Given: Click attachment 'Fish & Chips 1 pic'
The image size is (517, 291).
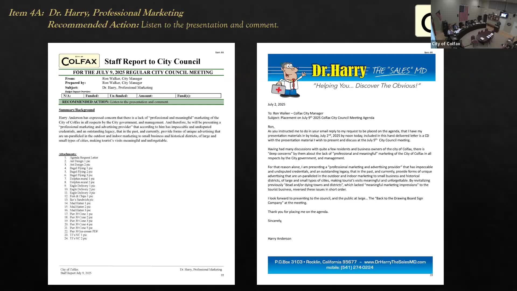Looking at the screenshot, I should tap(81, 196).
